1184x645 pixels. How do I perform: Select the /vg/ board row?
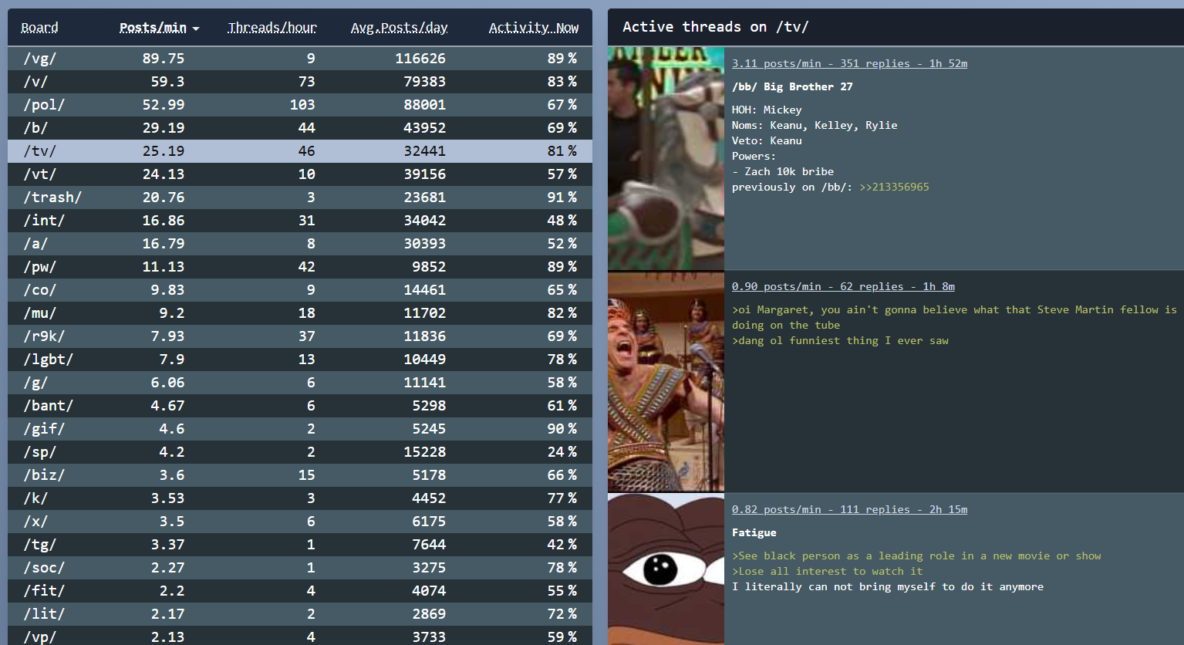point(300,59)
